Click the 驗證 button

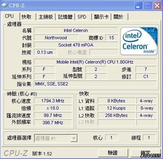click(113, 153)
